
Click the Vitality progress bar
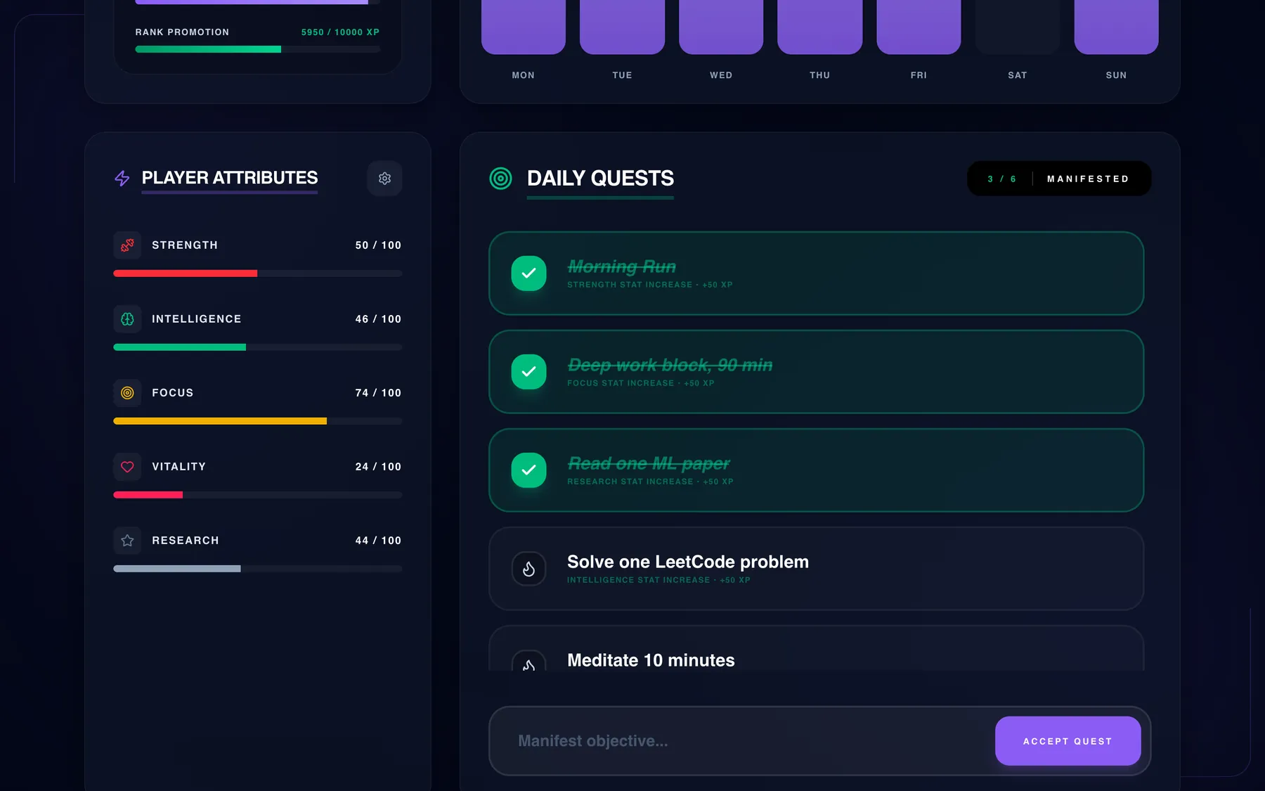(258, 495)
